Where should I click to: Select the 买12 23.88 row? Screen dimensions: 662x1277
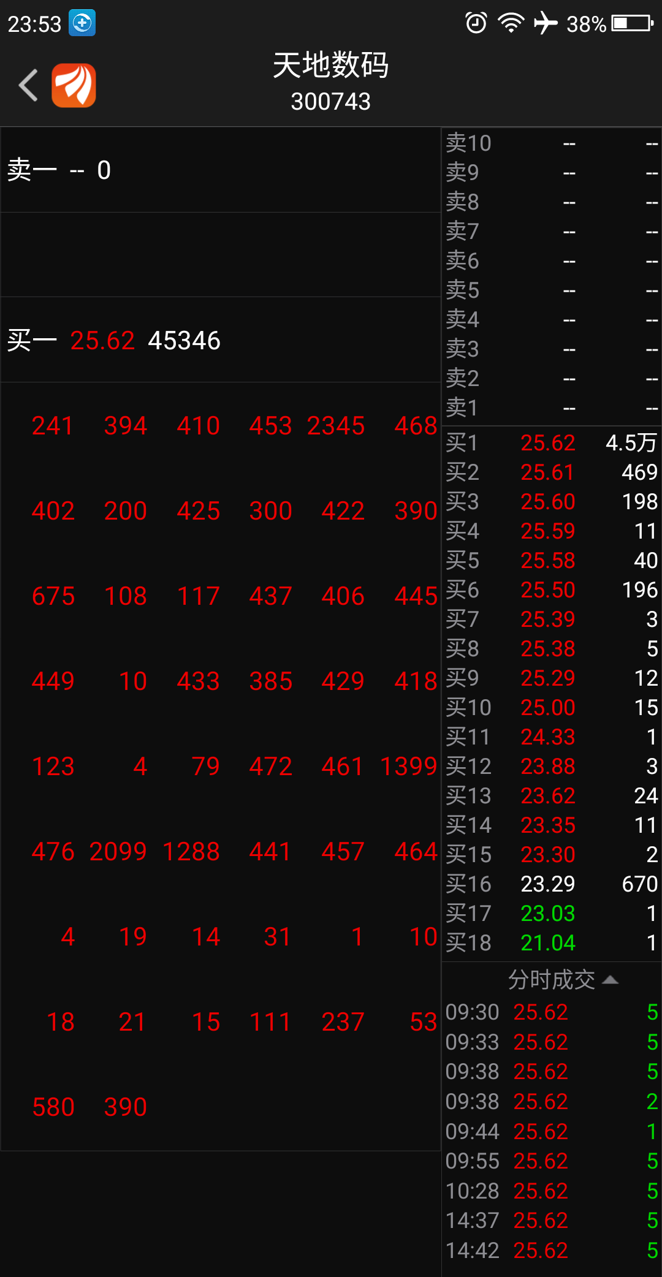552,766
